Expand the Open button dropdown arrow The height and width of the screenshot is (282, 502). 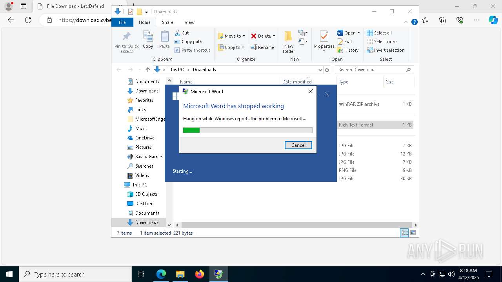(x=358, y=33)
